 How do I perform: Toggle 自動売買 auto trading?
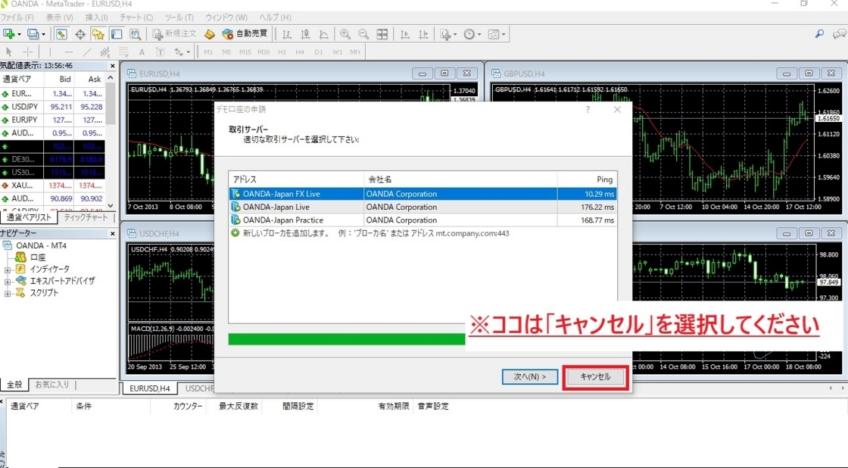point(245,34)
